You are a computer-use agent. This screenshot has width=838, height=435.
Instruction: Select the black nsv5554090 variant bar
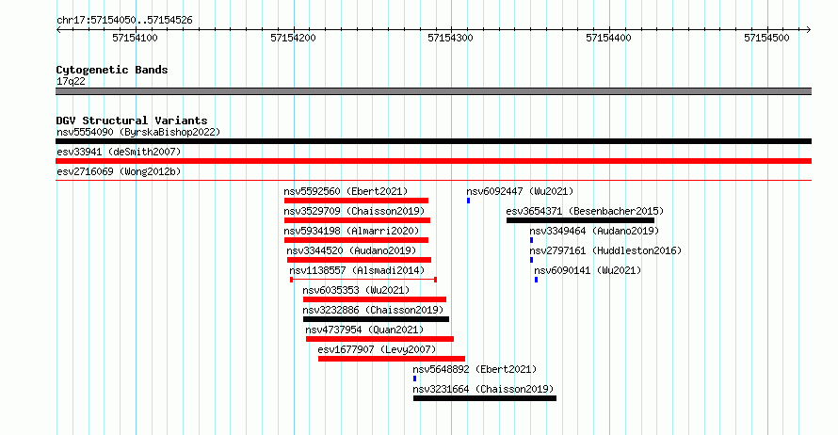click(433, 141)
